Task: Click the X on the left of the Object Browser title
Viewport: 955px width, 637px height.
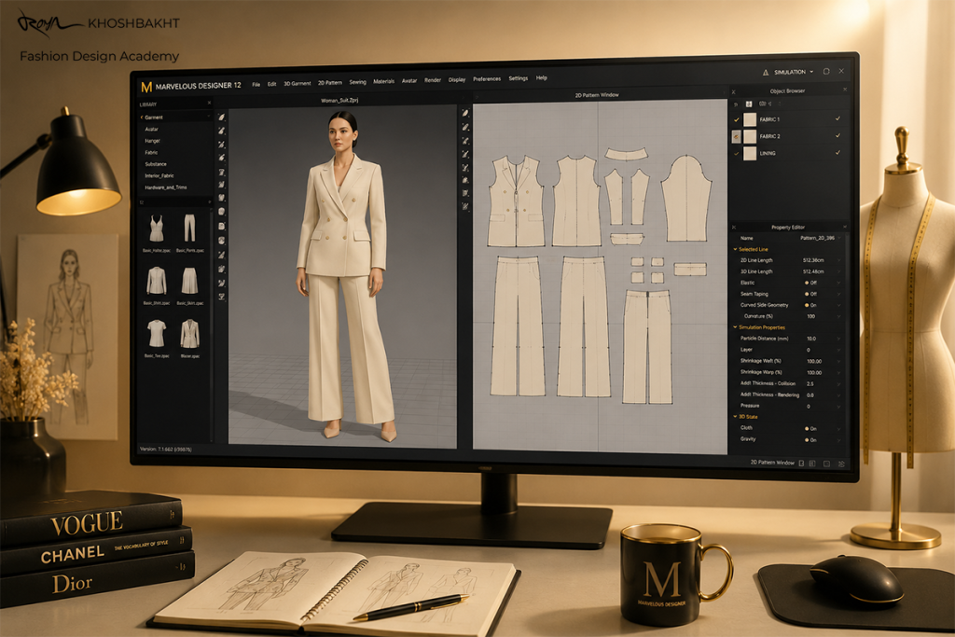Action: (x=734, y=92)
